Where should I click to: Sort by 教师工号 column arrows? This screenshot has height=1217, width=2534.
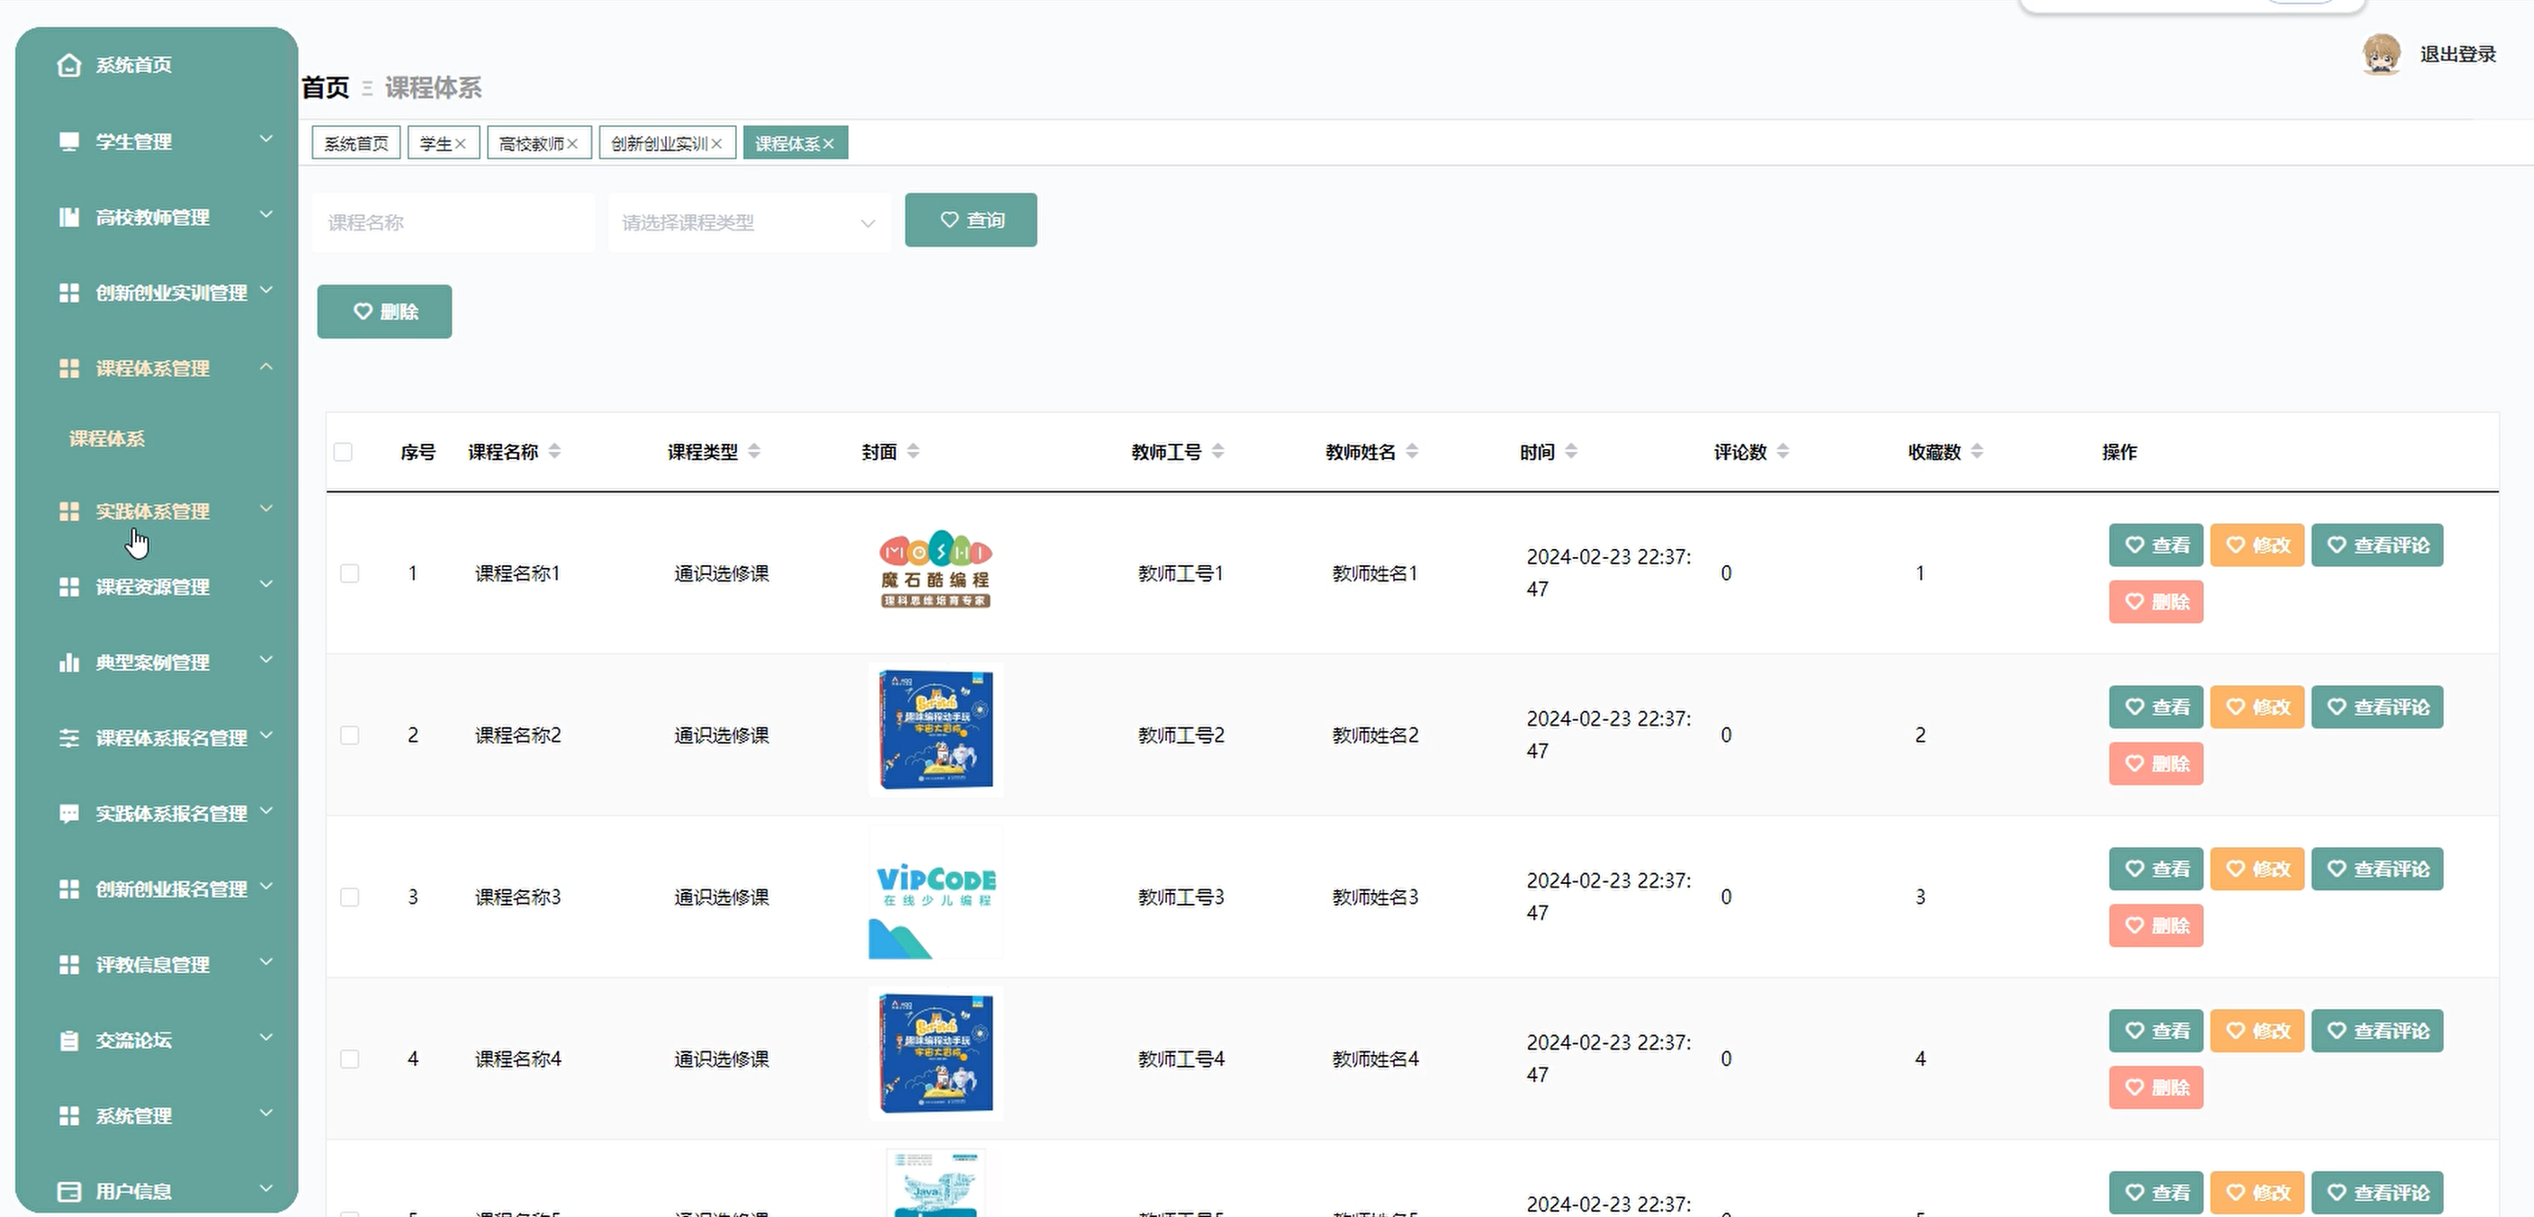click(x=1218, y=452)
